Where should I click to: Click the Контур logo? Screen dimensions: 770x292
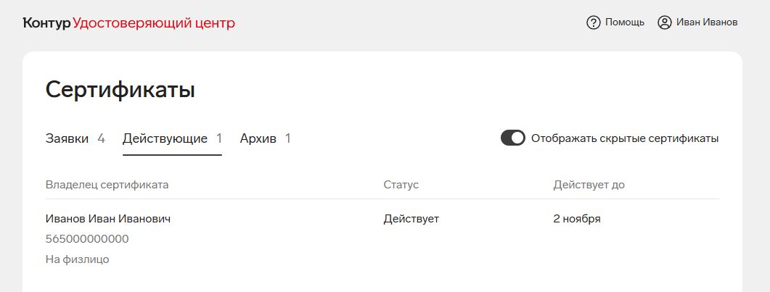click(46, 23)
